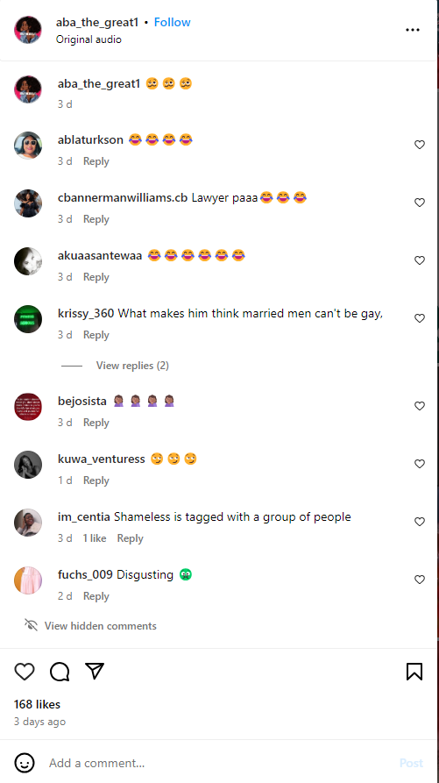Image resolution: width=439 pixels, height=783 pixels.
Task: Open akuaasantewaa's profile picture
Action: pos(28,260)
